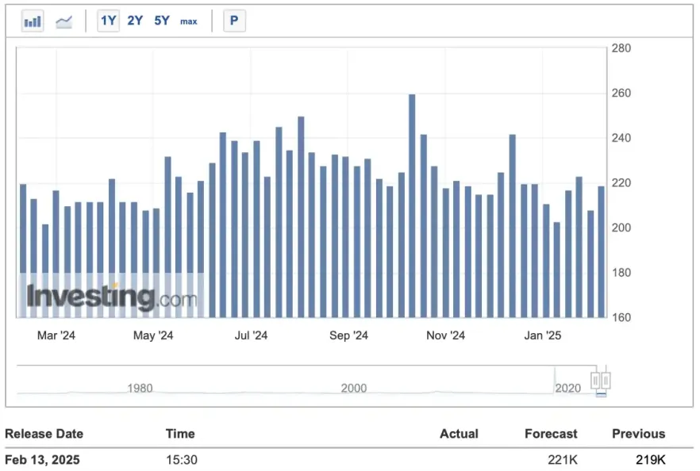Image resolution: width=700 pixels, height=471 pixels.
Task: Select the Feb 13, 2025 release row
Action: click(42, 460)
